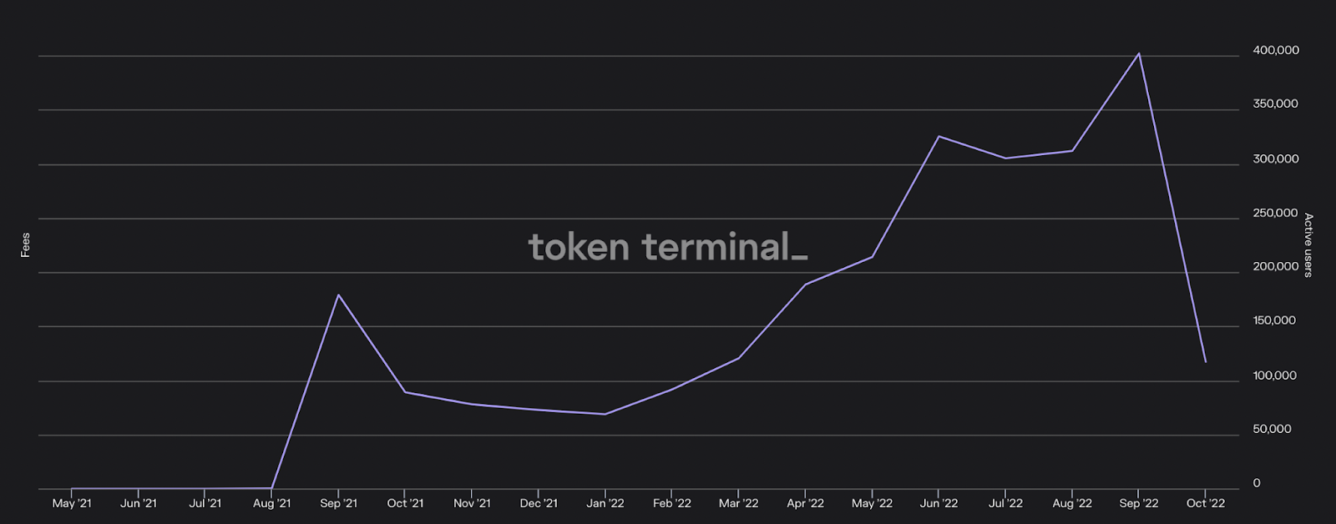The height and width of the screenshot is (524, 1336).
Task: Click the Sep '22 peak on the line
Action: coord(1139,54)
